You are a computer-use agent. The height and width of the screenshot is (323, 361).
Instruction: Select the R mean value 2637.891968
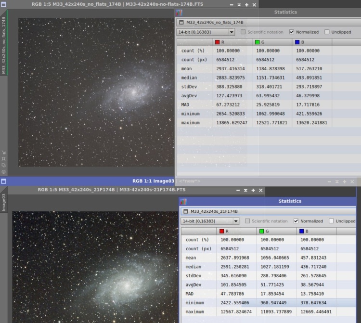(x=235, y=258)
